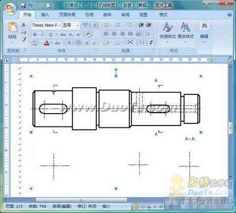Click the 字数: 794 word count indicator
The image size is (236, 213).
[x=37, y=206]
